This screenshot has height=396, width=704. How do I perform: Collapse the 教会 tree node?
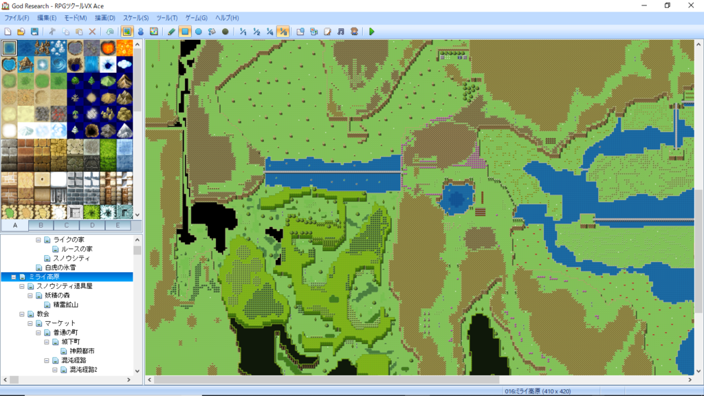click(21, 314)
